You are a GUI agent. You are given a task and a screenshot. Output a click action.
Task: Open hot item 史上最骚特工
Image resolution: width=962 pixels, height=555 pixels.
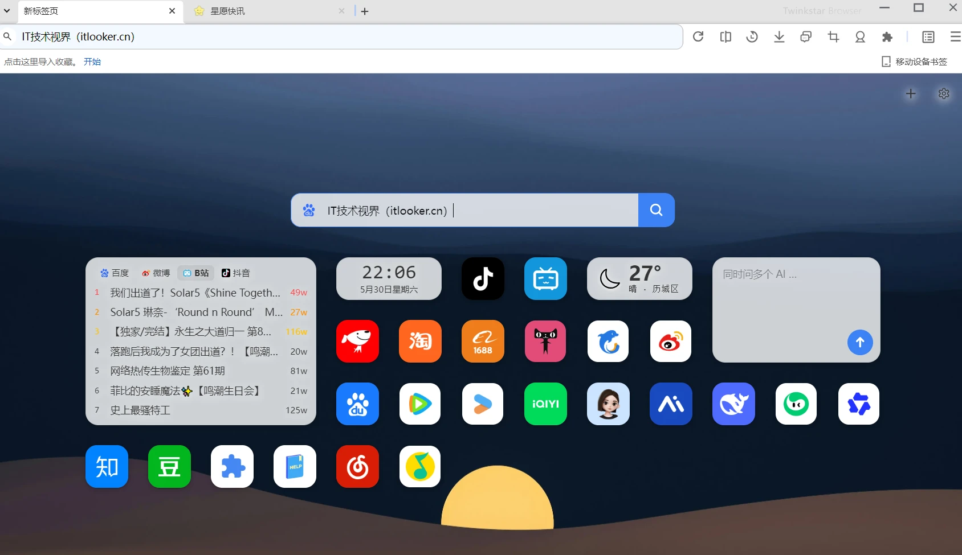201,410
